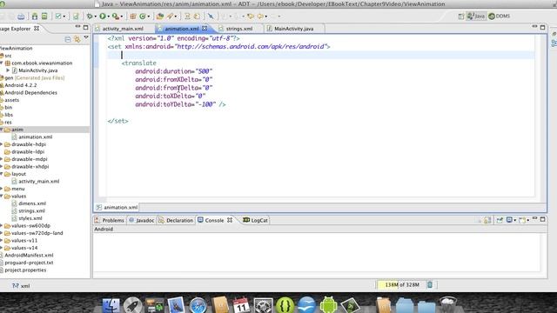Open Safari from the Dock
Image resolution: width=557 pixels, height=313 pixels.
pos(198,305)
